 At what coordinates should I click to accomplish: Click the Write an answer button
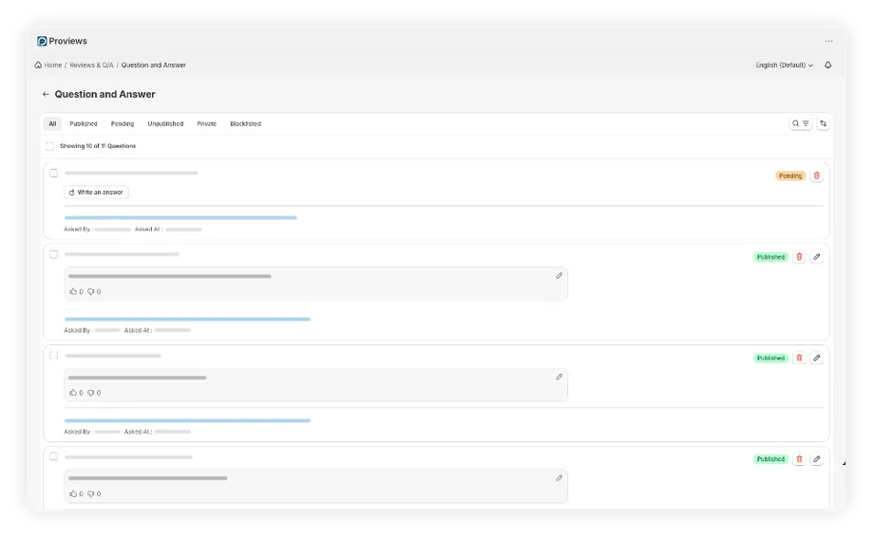(96, 193)
